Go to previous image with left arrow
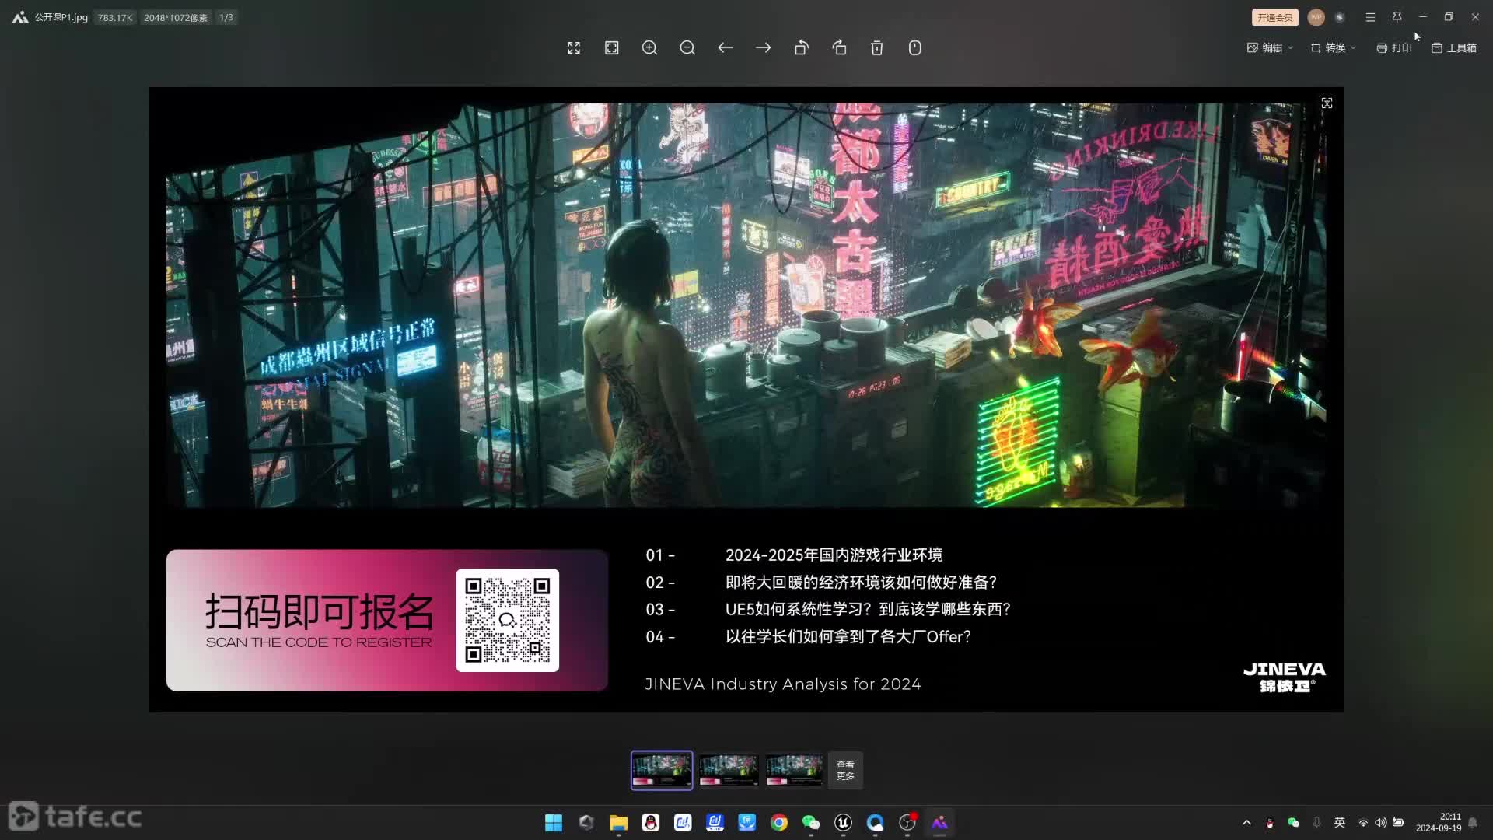Image resolution: width=1493 pixels, height=840 pixels. click(726, 48)
